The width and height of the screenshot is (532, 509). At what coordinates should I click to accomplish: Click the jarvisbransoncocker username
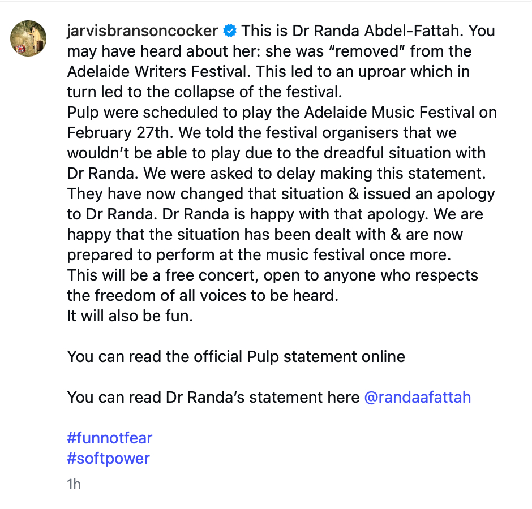pyautogui.click(x=142, y=31)
